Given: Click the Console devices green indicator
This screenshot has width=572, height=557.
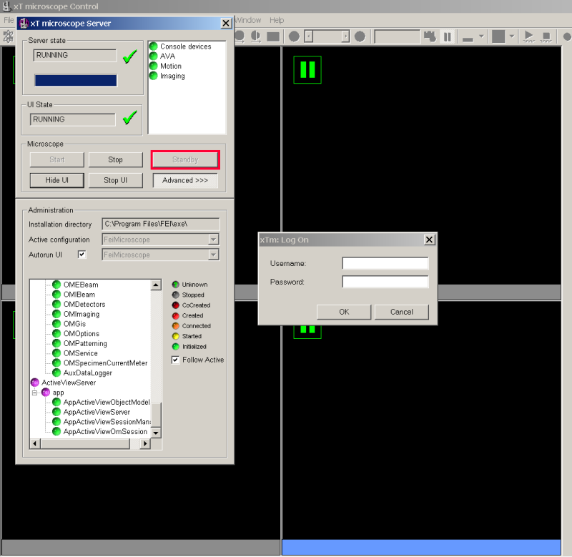Looking at the screenshot, I should (153, 46).
